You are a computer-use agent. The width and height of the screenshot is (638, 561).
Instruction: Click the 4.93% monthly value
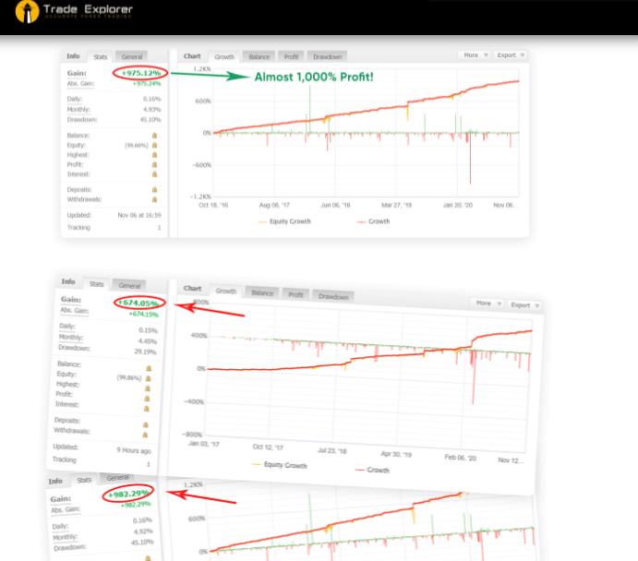[151, 110]
